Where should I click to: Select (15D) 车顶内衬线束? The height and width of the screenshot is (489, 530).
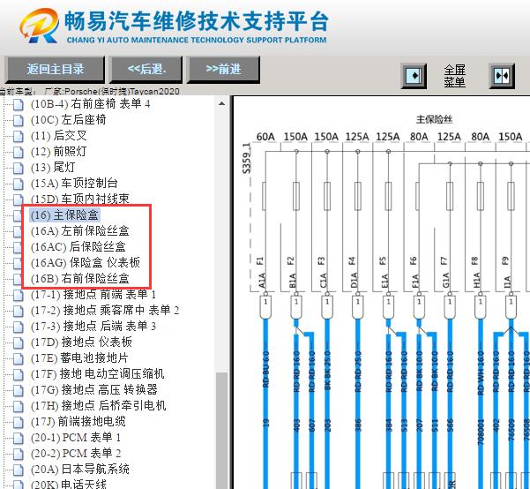tap(79, 199)
